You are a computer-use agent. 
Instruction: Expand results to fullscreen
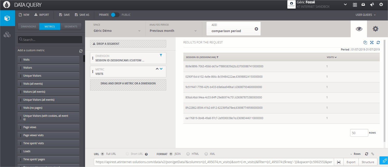pyautogui.click(x=372, y=42)
